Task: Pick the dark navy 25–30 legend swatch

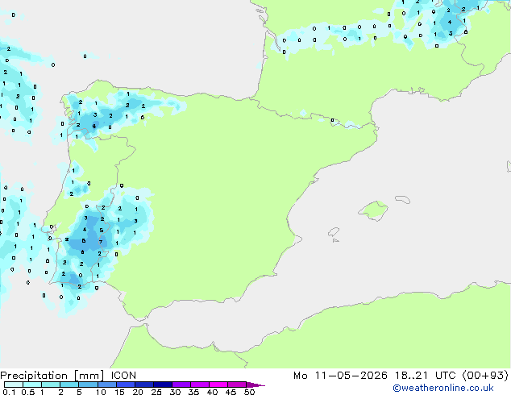Action: click(x=163, y=385)
